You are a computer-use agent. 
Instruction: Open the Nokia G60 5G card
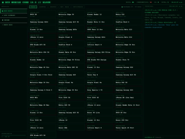[x=71, y=104]
